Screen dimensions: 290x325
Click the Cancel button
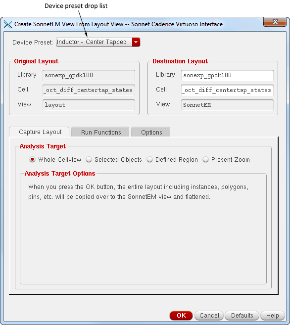pyautogui.click(x=209, y=315)
